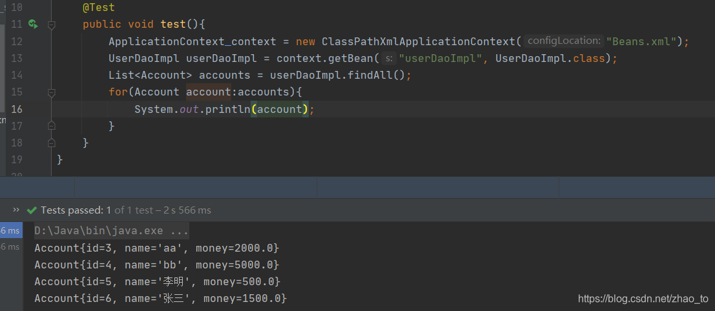The width and height of the screenshot is (715, 311).
Task: Click the "userDaoImpl" string literal
Action: click(440, 58)
